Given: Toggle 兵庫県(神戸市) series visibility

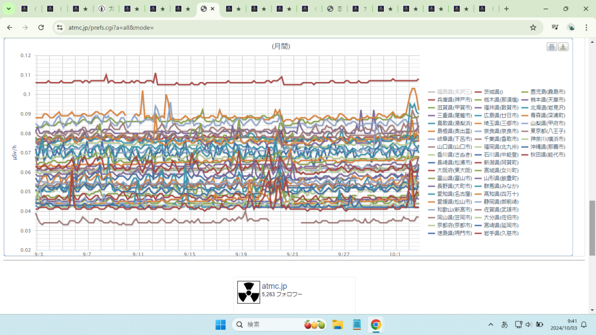Looking at the screenshot, I should [450, 100].
